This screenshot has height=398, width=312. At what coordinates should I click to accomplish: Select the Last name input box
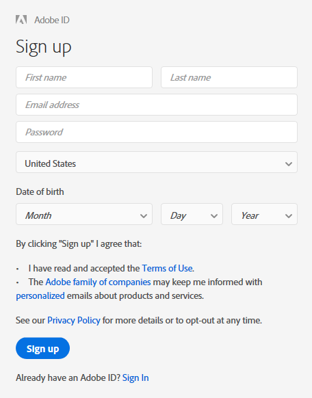(x=229, y=77)
